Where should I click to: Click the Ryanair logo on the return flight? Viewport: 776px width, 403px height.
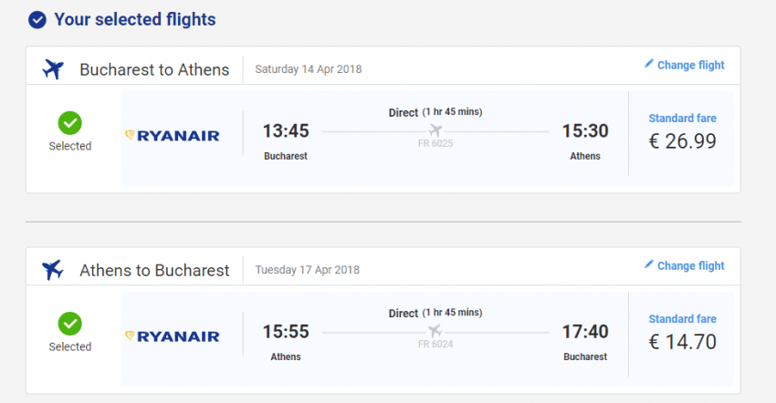click(172, 336)
